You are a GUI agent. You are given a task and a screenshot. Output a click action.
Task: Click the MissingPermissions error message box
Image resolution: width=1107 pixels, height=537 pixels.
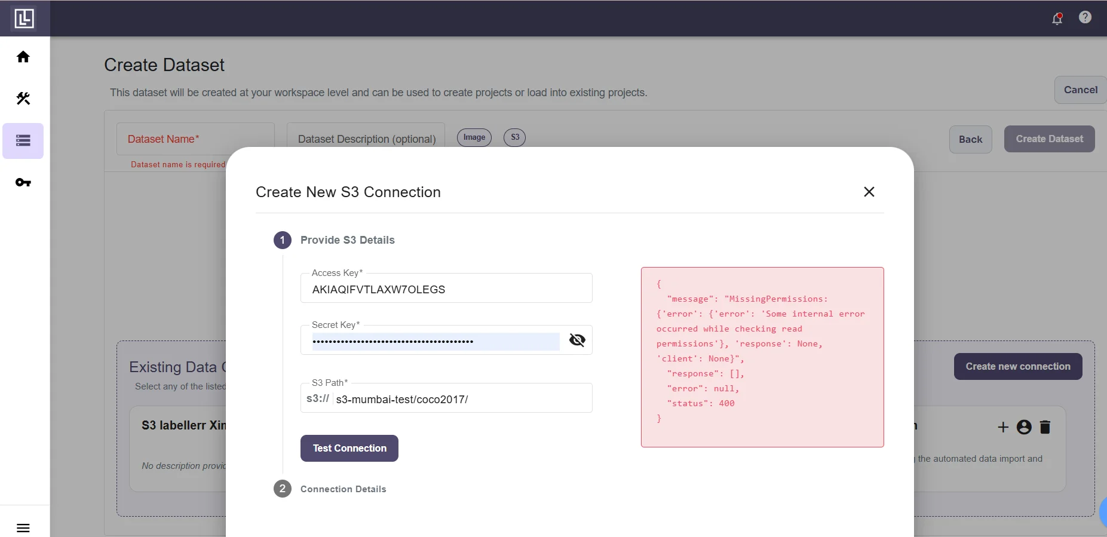(x=762, y=357)
